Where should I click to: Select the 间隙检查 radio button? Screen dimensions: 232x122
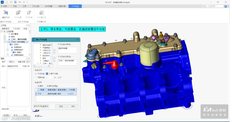click(x=36, y=77)
